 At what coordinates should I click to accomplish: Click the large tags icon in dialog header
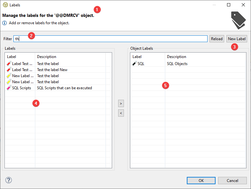238,20
